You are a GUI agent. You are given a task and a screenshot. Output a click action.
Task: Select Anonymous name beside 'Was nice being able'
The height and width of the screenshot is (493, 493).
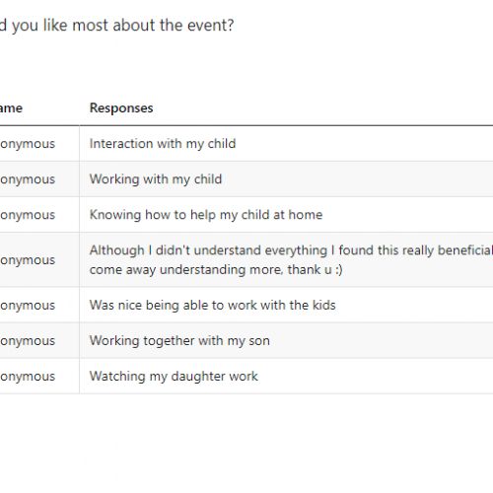[x=28, y=305]
